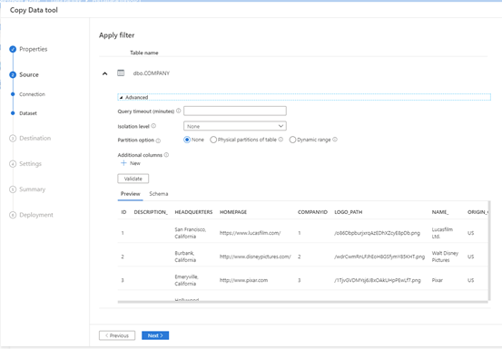Click info icon beside Additional columns
Viewport: 502px width, 349px height.
(166, 155)
